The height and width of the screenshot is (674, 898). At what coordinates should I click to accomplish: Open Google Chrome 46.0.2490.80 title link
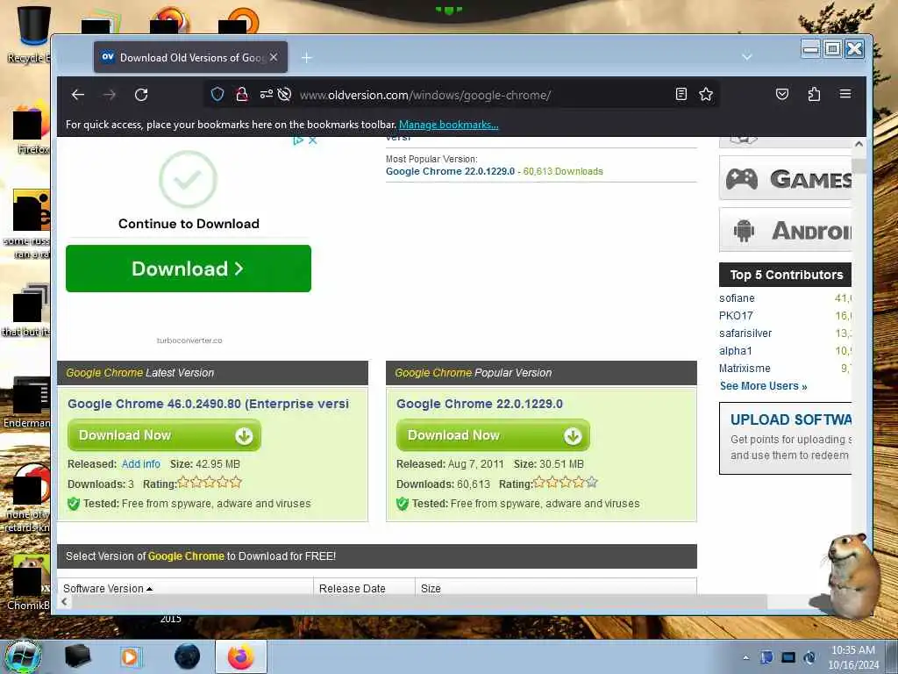click(208, 404)
